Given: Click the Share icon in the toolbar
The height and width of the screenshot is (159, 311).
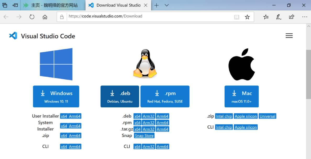Looking at the screenshot, I should (x=291, y=16).
